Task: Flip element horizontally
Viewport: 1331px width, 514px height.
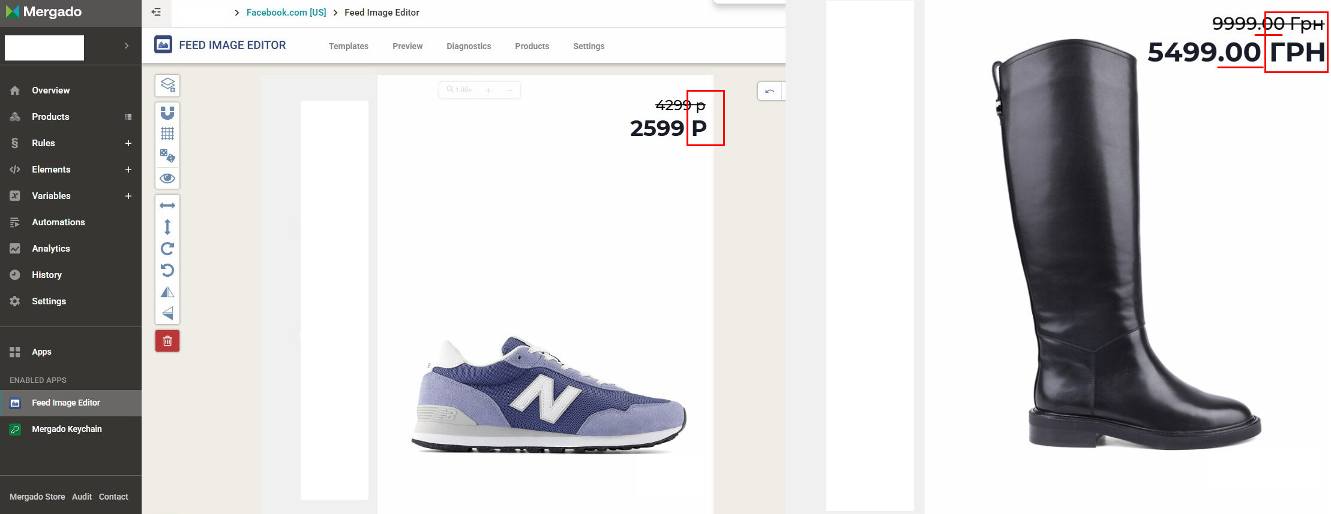Action: point(167,292)
